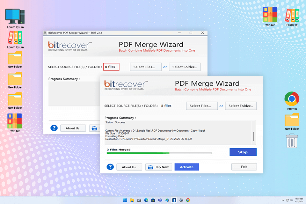Click the blue Activate button
Viewport: 306px width, 204px height.
click(187, 167)
